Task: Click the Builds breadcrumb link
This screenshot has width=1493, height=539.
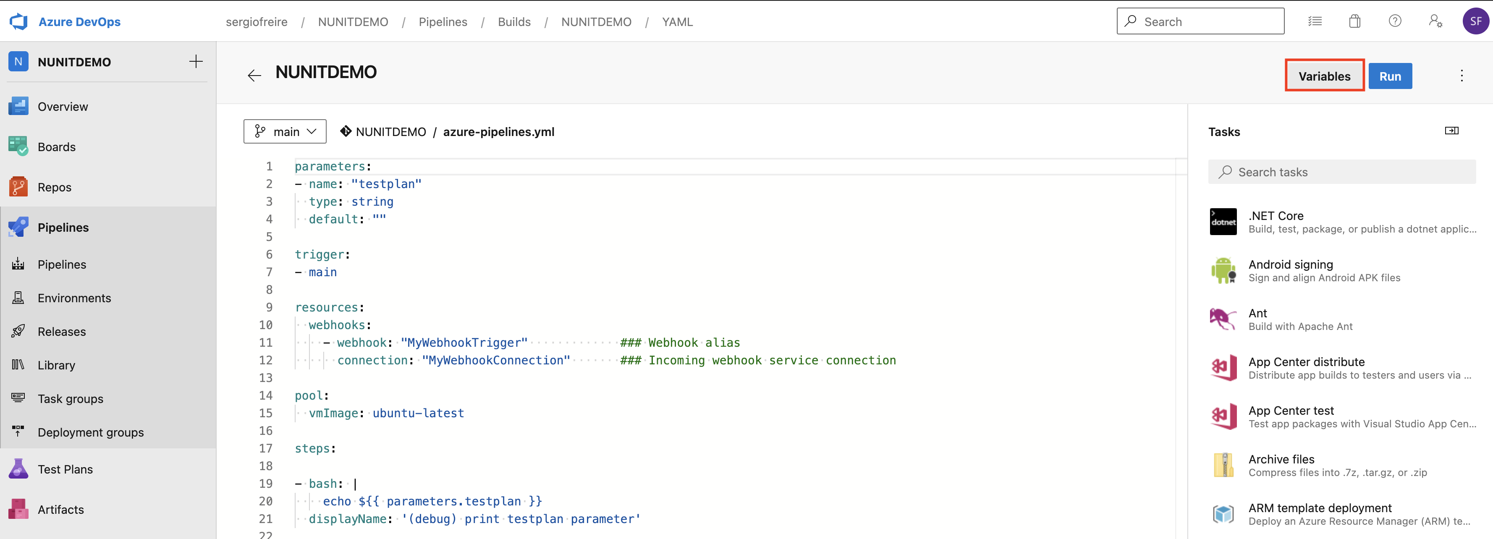Action: pos(514,21)
